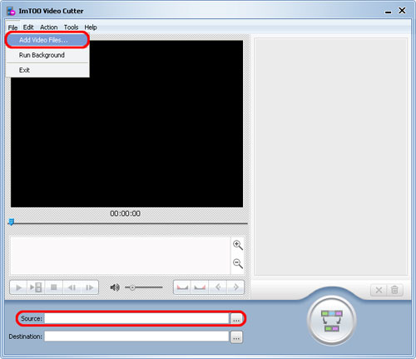
Task: Click the play segment button
Action: click(x=36, y=287)
